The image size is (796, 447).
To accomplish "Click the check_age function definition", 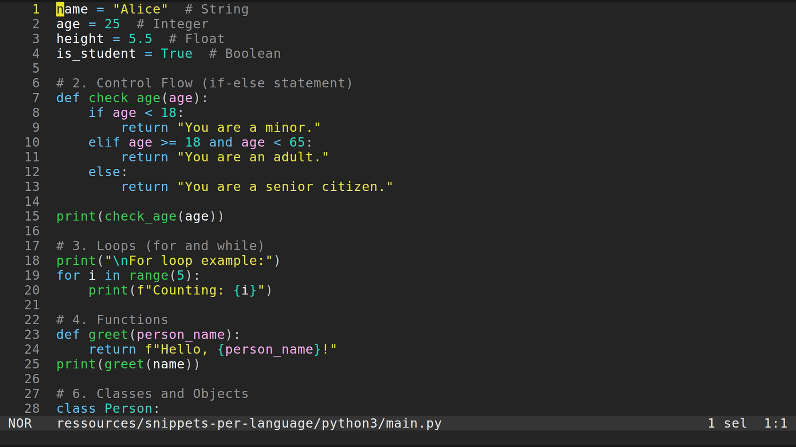I will pyautogui.click(x=124, y=98).
